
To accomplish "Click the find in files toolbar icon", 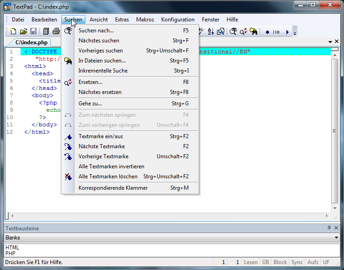I will 254,31.
